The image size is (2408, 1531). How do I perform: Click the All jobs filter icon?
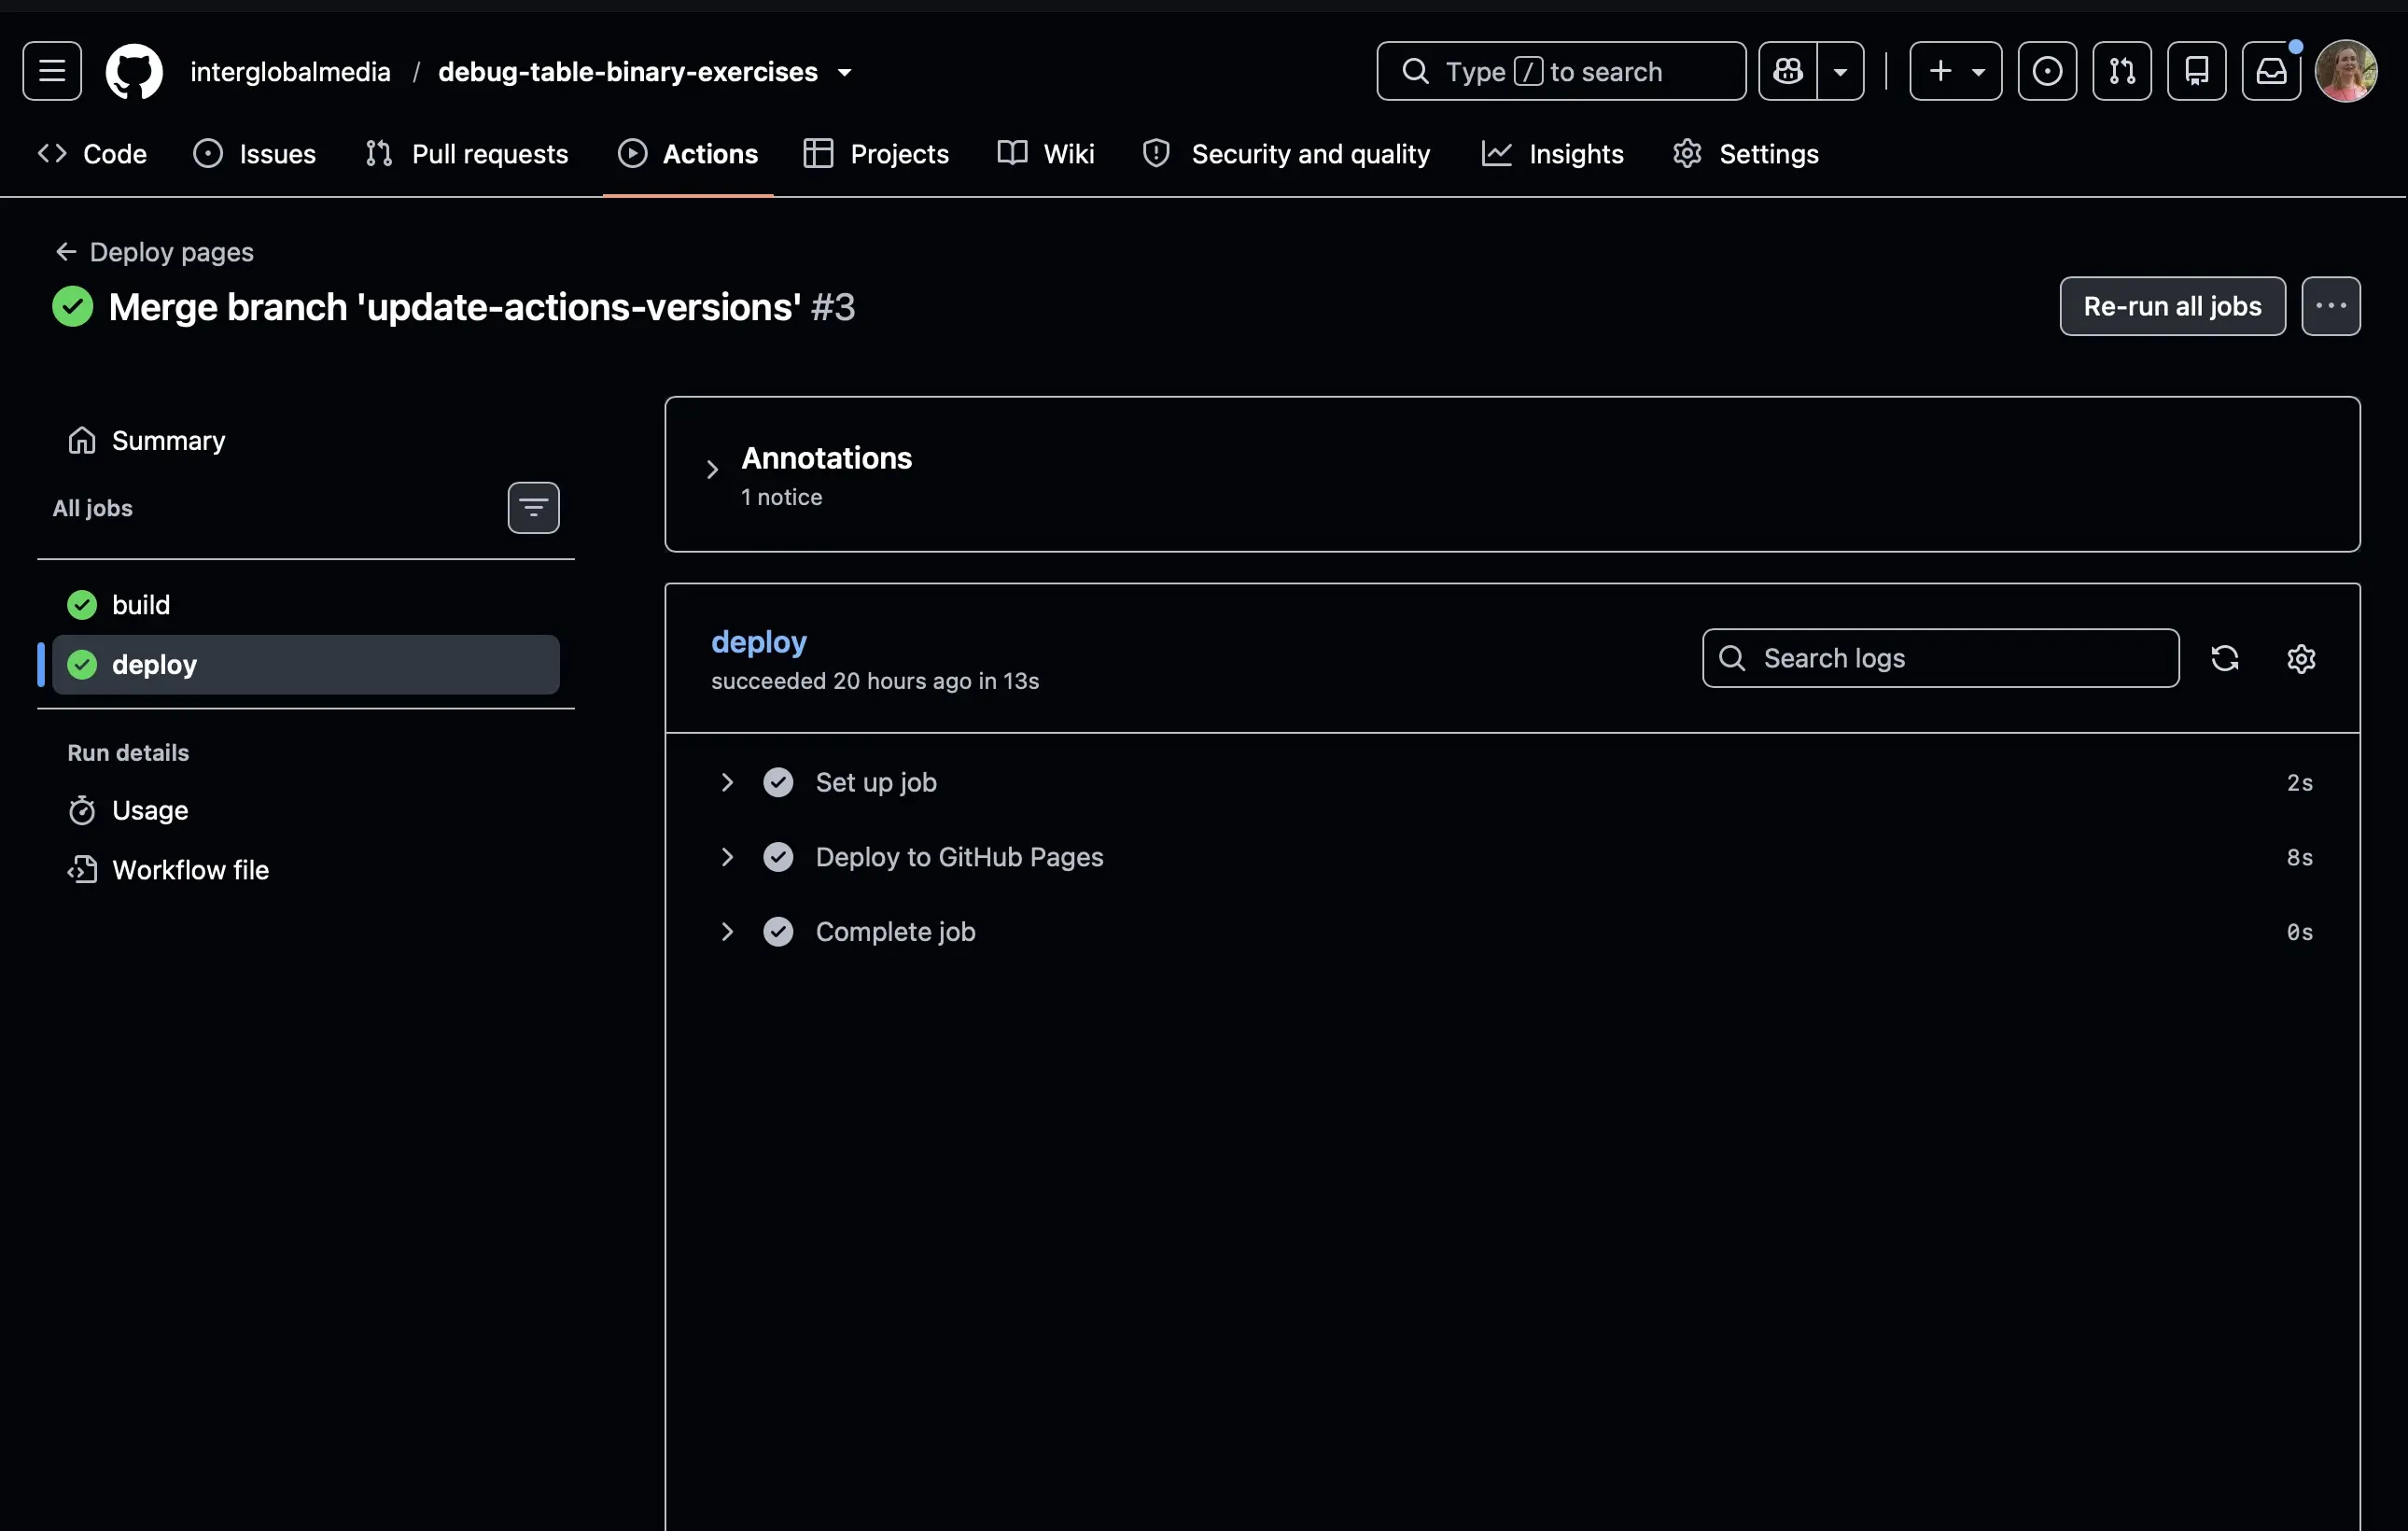pos(533,508)
